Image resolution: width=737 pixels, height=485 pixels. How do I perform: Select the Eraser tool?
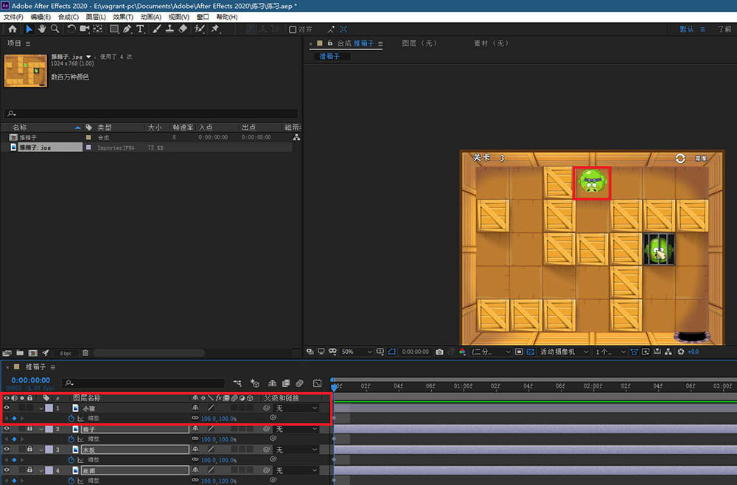click(x=183, y=29)
